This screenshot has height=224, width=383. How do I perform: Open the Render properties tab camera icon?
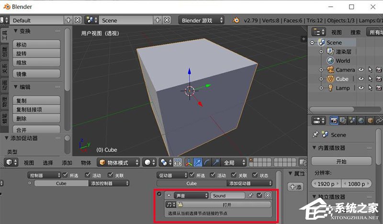[334, 121]
